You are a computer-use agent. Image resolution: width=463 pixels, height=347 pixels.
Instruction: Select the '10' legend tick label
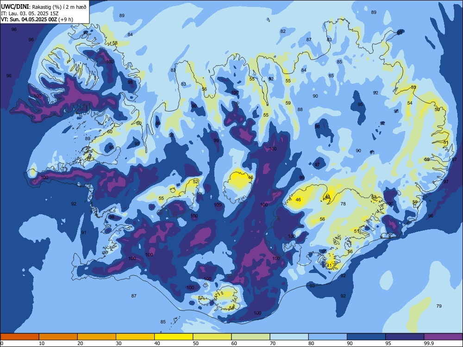click(42, 343)
